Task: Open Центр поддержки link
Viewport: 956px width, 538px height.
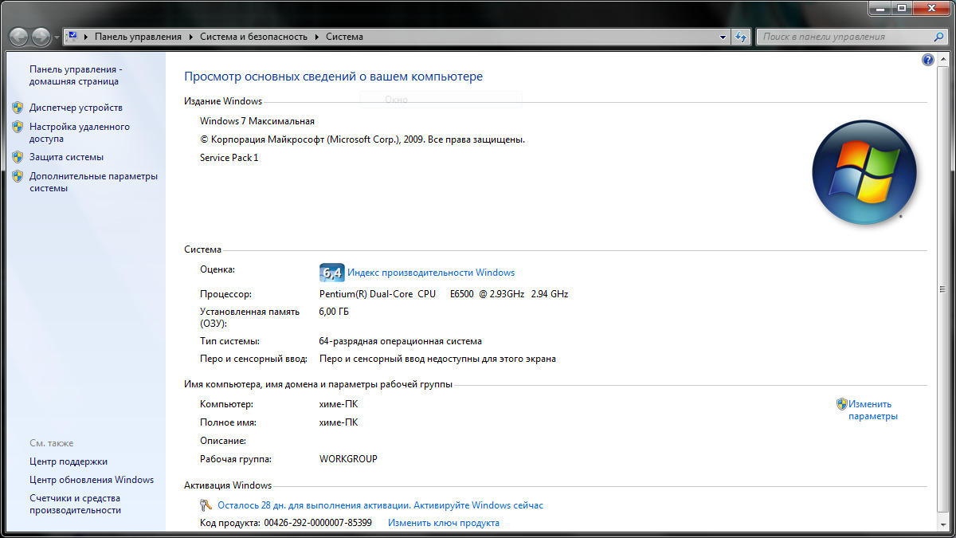Action: point(69,461)
